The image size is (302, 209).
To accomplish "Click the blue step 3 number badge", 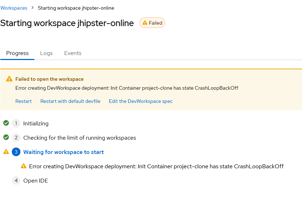I will pos(16,152).
